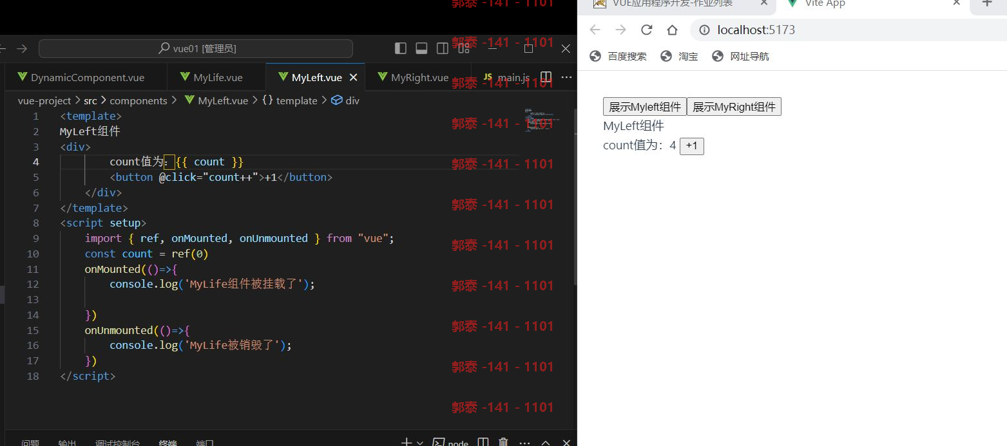Click browser back arrow
Screen dimensions: 1007x446
(595, 30)
